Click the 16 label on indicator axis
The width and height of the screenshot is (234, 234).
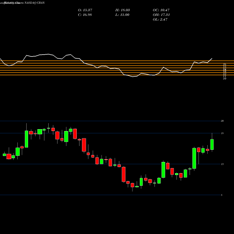225,64
